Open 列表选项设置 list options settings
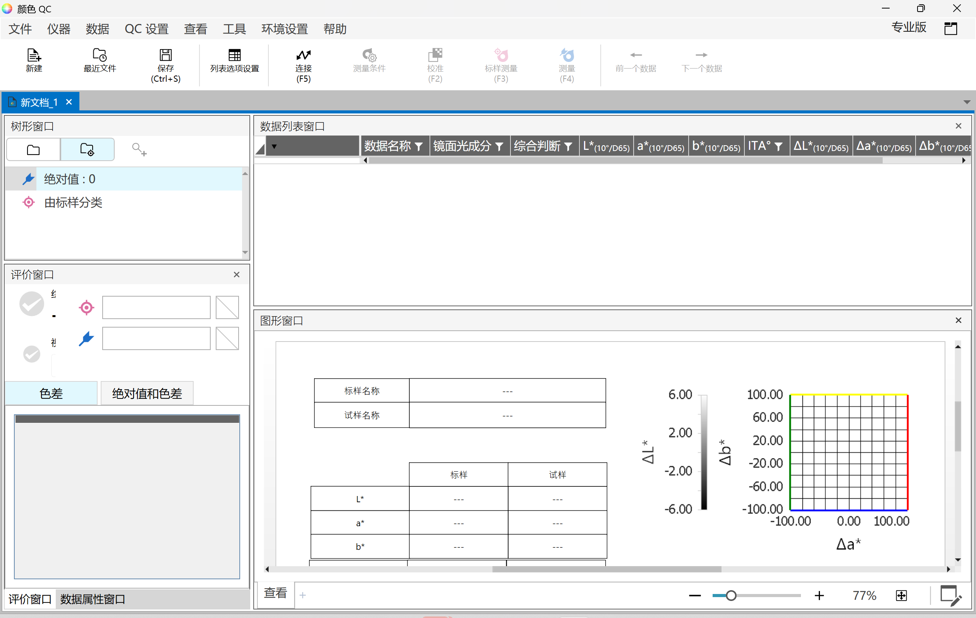The height and width of the screenshot is (618, 976). (x=234, y=55)
